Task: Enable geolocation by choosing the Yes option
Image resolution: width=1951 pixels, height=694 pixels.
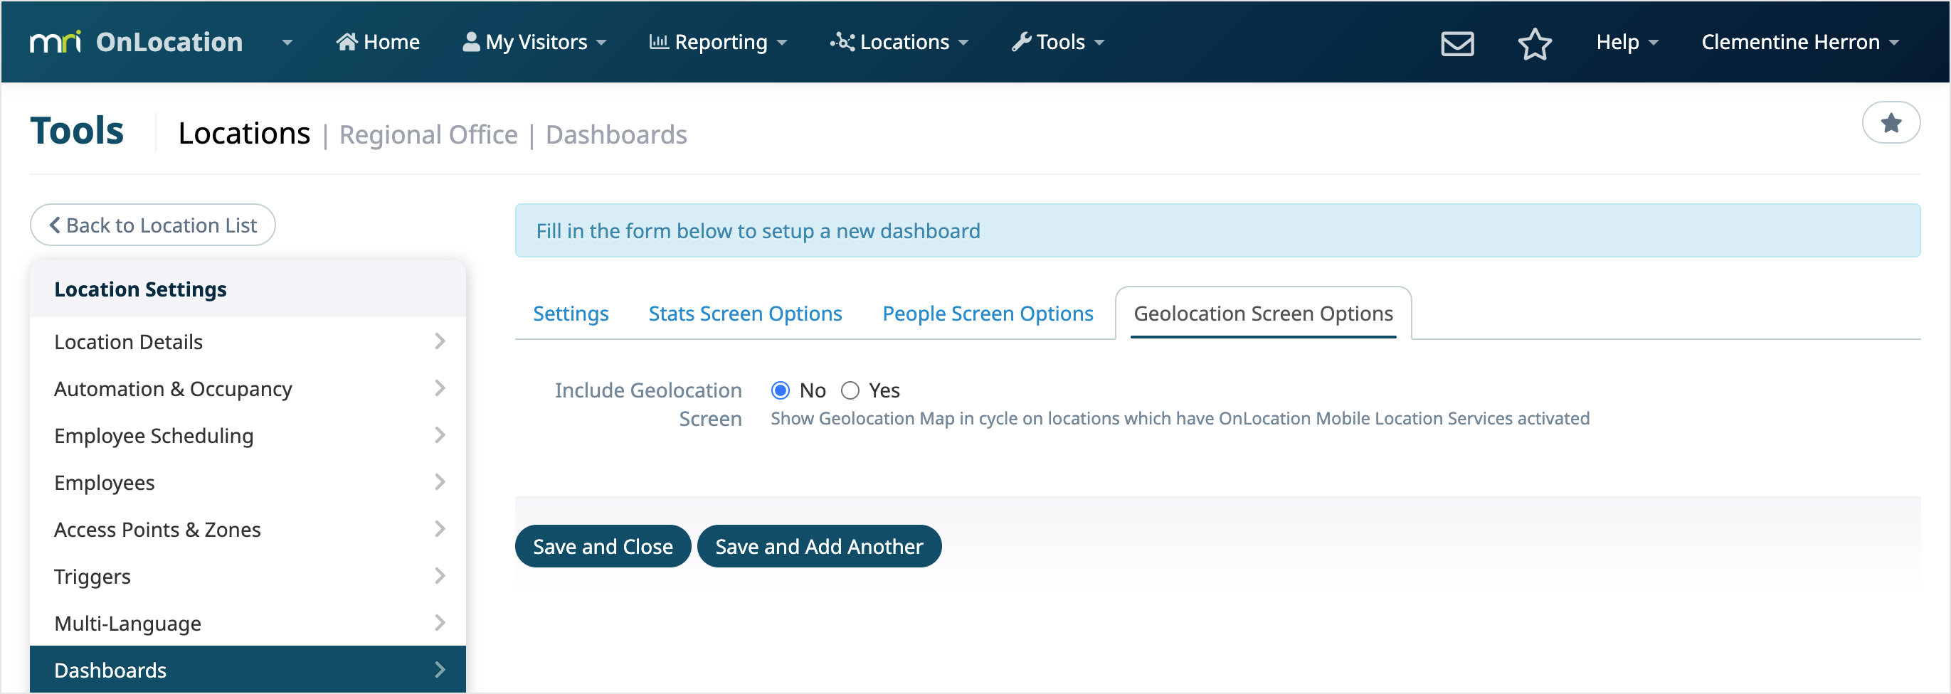Action: click(x=850, y=390)
